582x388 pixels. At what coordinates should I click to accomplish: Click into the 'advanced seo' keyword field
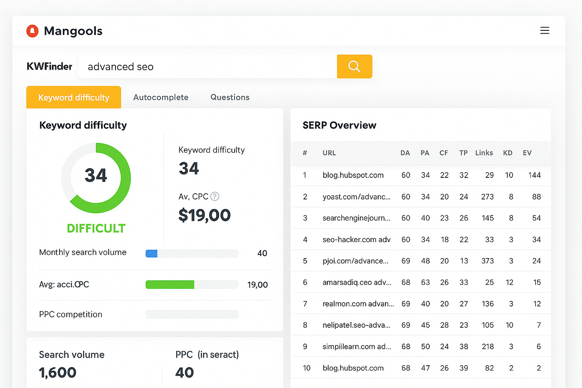click(x=208, y=66)
